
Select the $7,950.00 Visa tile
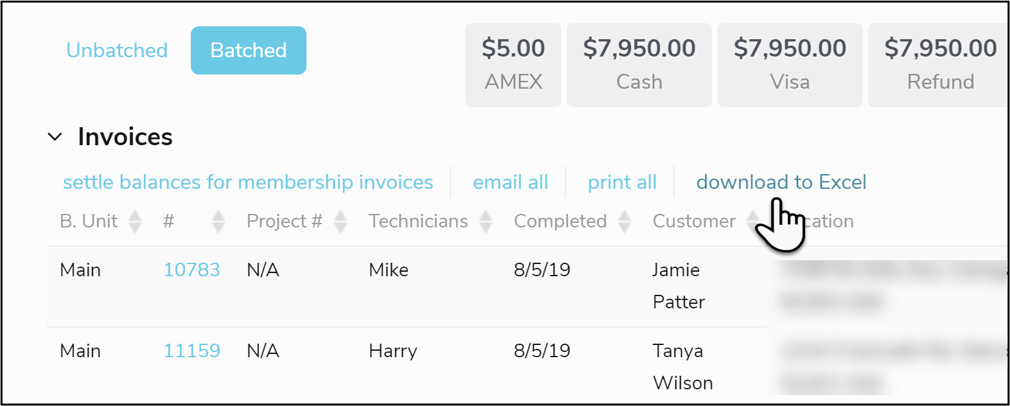pos(790,65)
